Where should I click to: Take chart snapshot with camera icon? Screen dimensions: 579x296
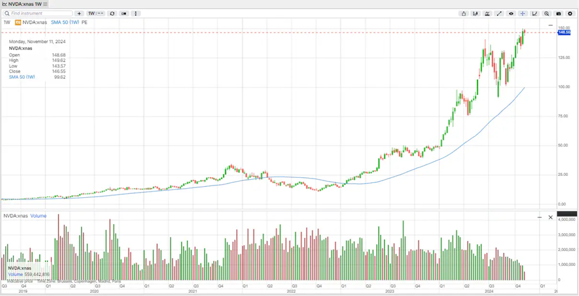[x=558, y=13]
